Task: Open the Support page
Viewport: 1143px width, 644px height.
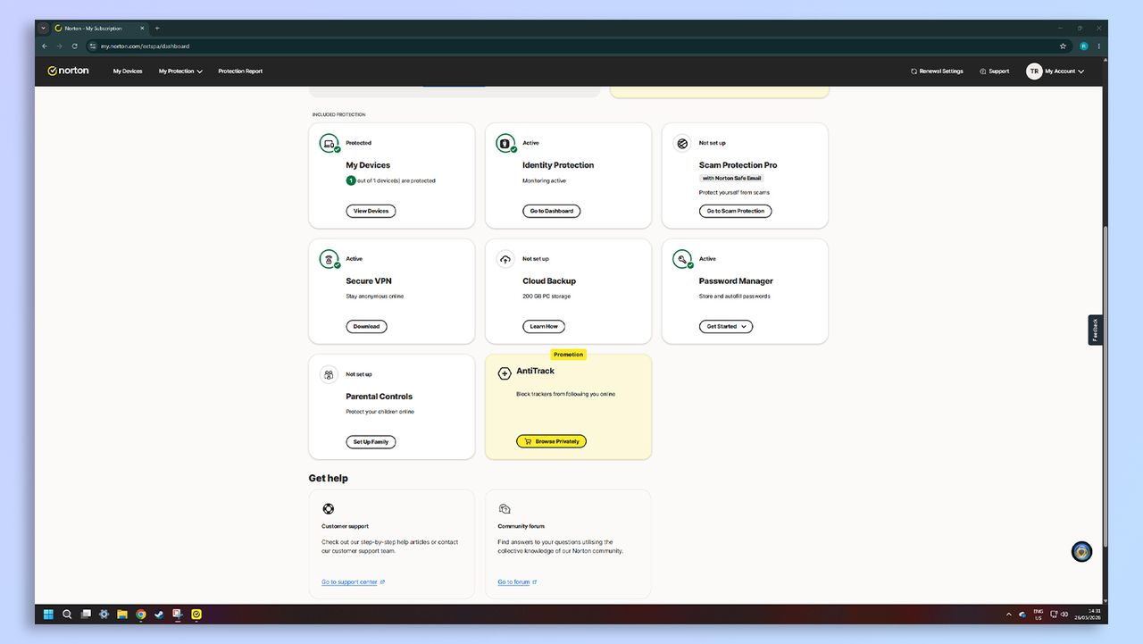Action: point(994,71)
